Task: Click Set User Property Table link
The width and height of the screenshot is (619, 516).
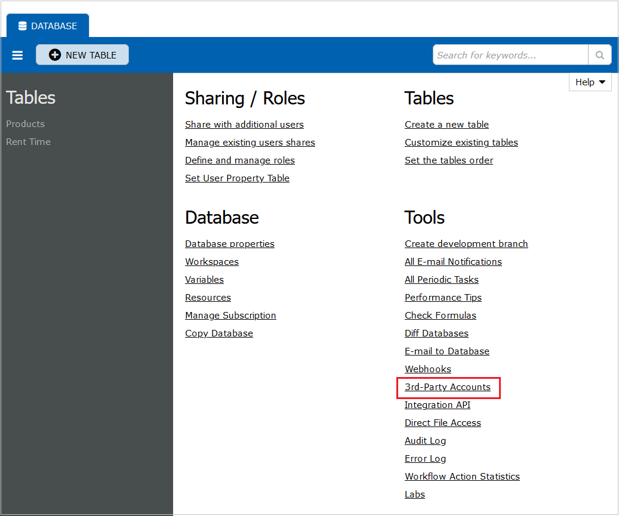Action: click(x=237, y=178)
